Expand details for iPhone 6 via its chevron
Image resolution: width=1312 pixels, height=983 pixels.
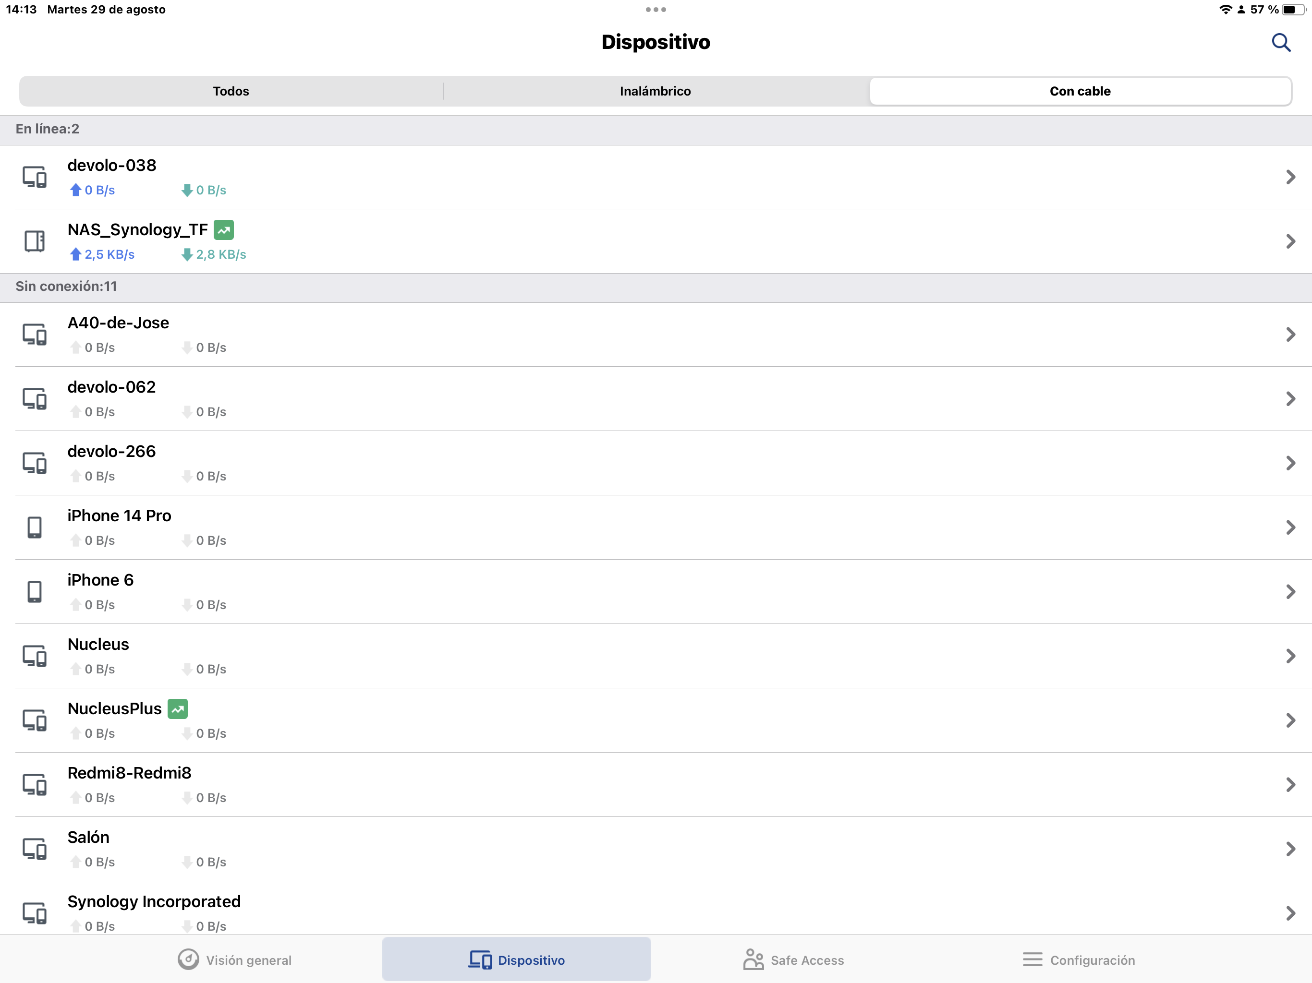coord(1291,591)
